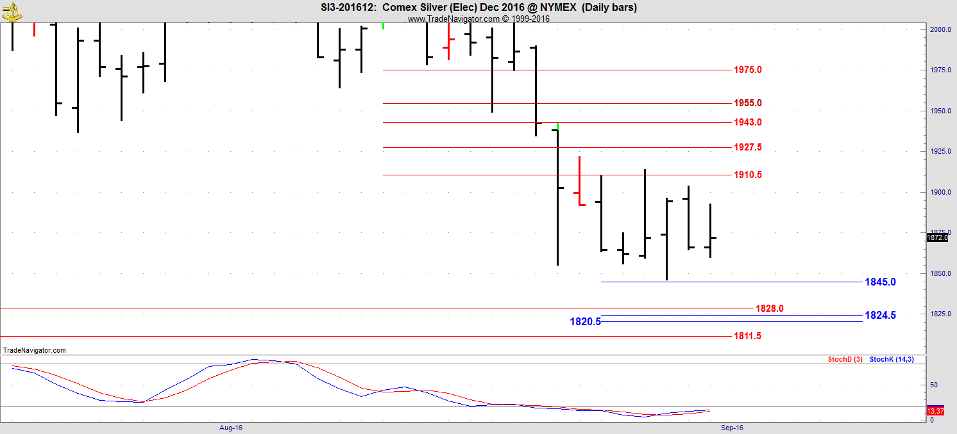Click the red 1828.0 level label
The image size is (957, 434).
[x=769, y=309]
